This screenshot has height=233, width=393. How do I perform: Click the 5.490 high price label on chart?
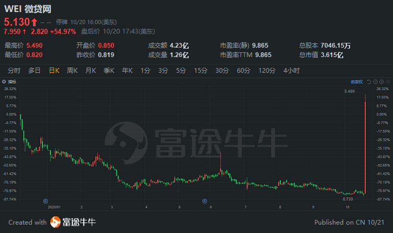[350, 92]
